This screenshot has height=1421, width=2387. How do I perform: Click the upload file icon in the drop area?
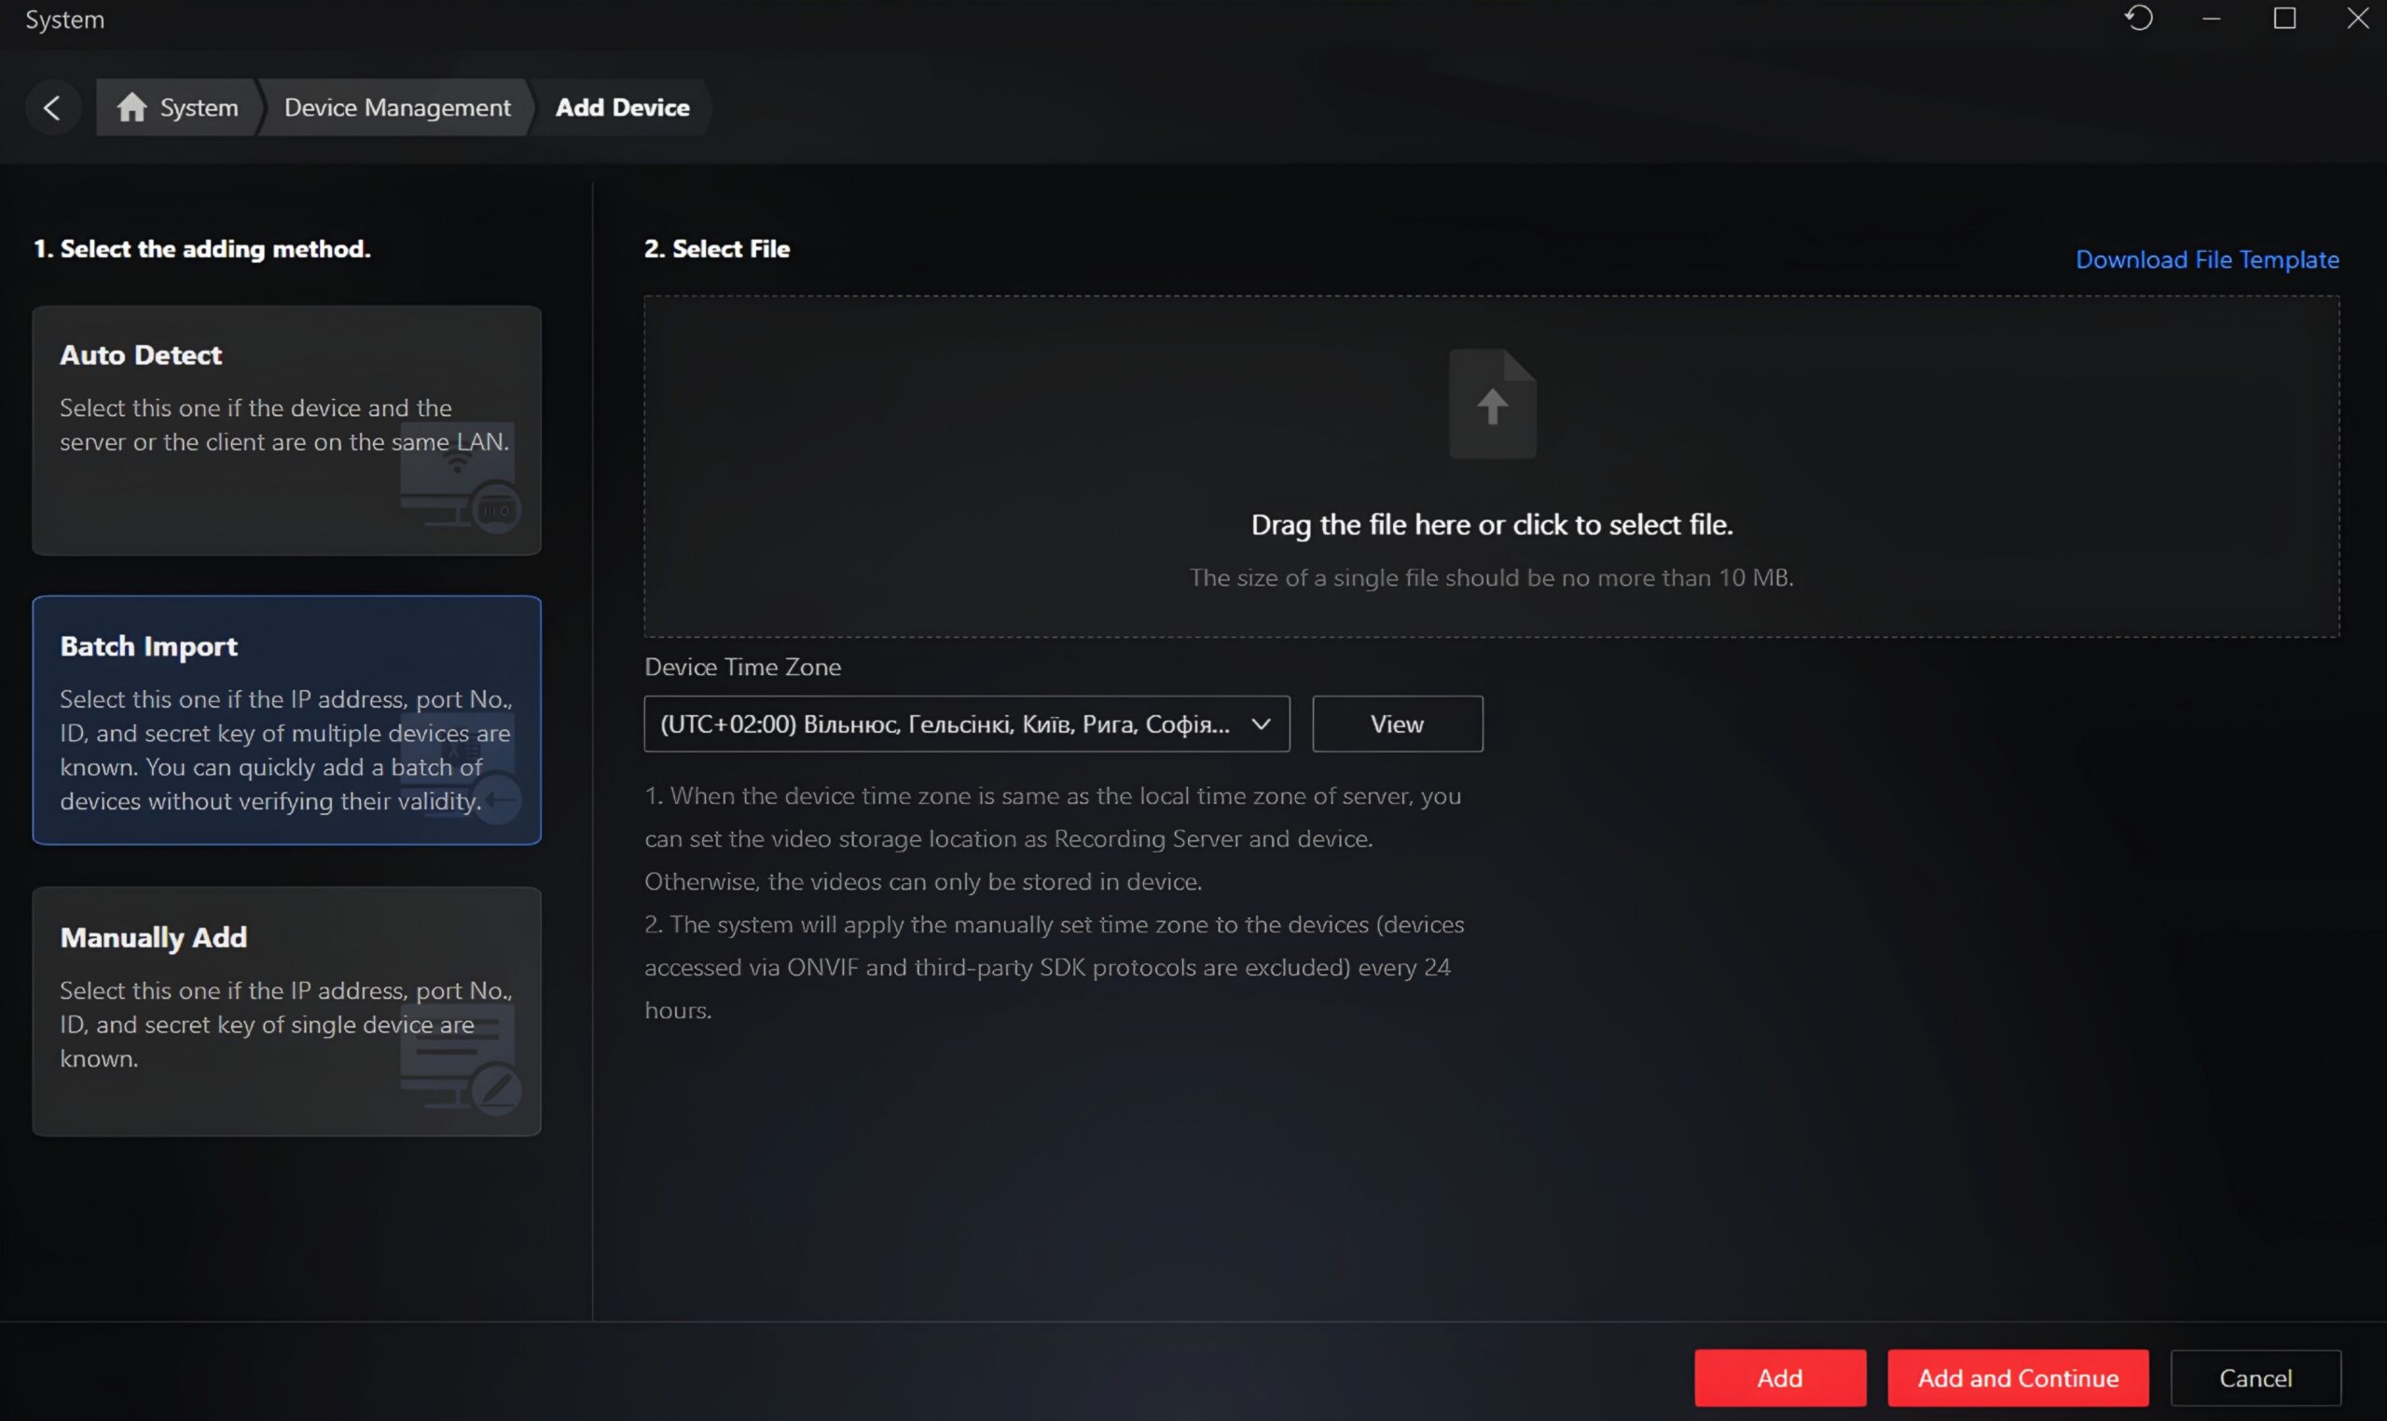1492,403
